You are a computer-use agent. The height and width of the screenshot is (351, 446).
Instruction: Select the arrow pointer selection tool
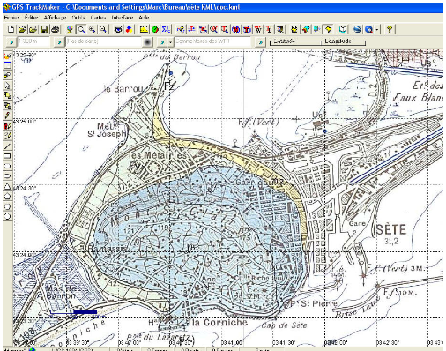(7, 86)
